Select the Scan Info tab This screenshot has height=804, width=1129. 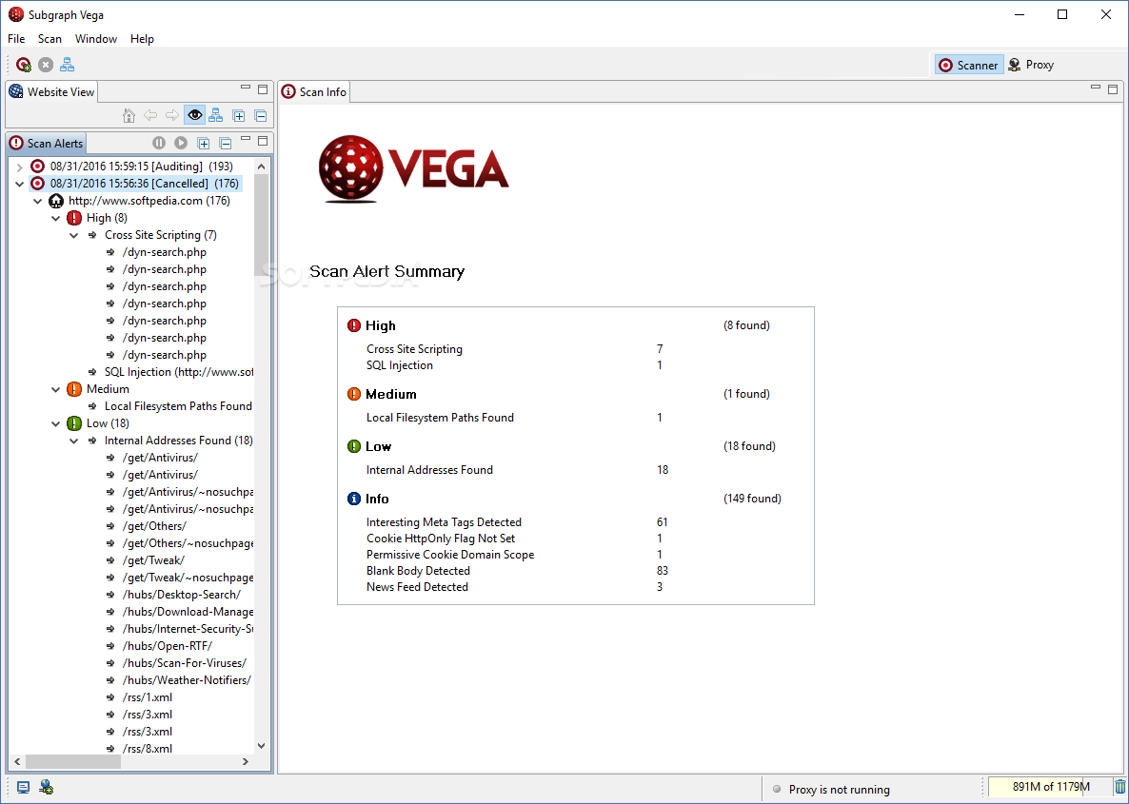coord(315,92)
